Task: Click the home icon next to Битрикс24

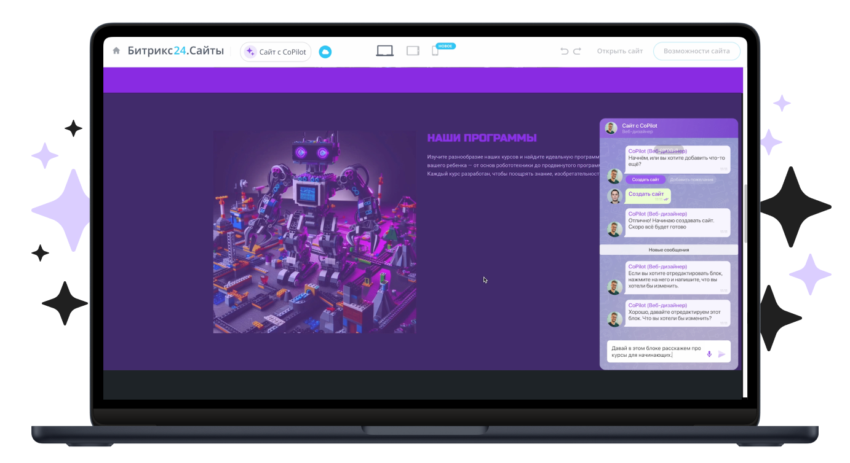Action: (116, 51)
